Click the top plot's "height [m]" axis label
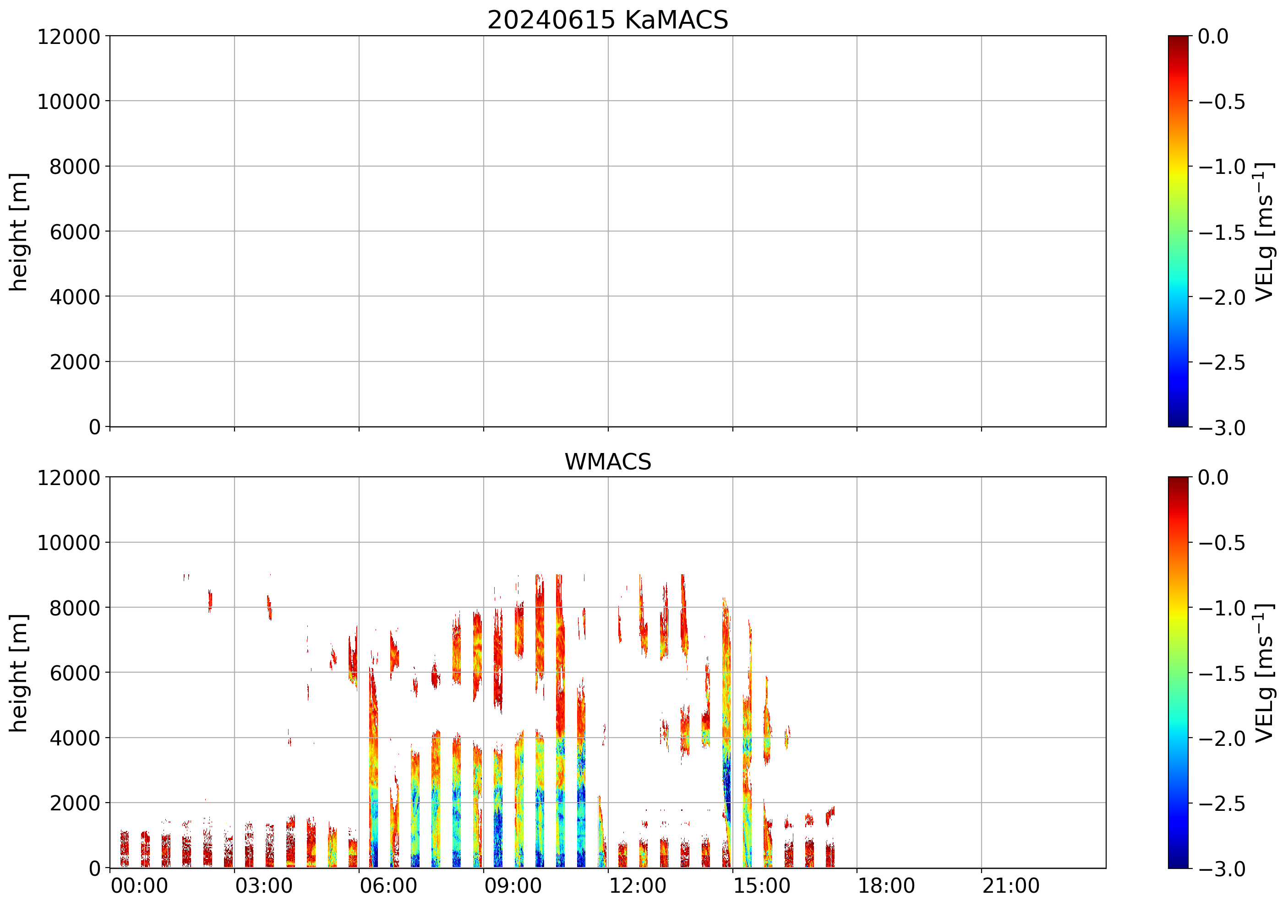 [x=18, y=232]
